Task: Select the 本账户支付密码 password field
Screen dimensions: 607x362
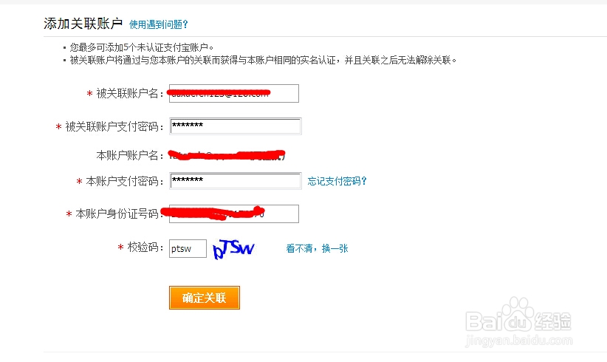Action: (235, 181)
